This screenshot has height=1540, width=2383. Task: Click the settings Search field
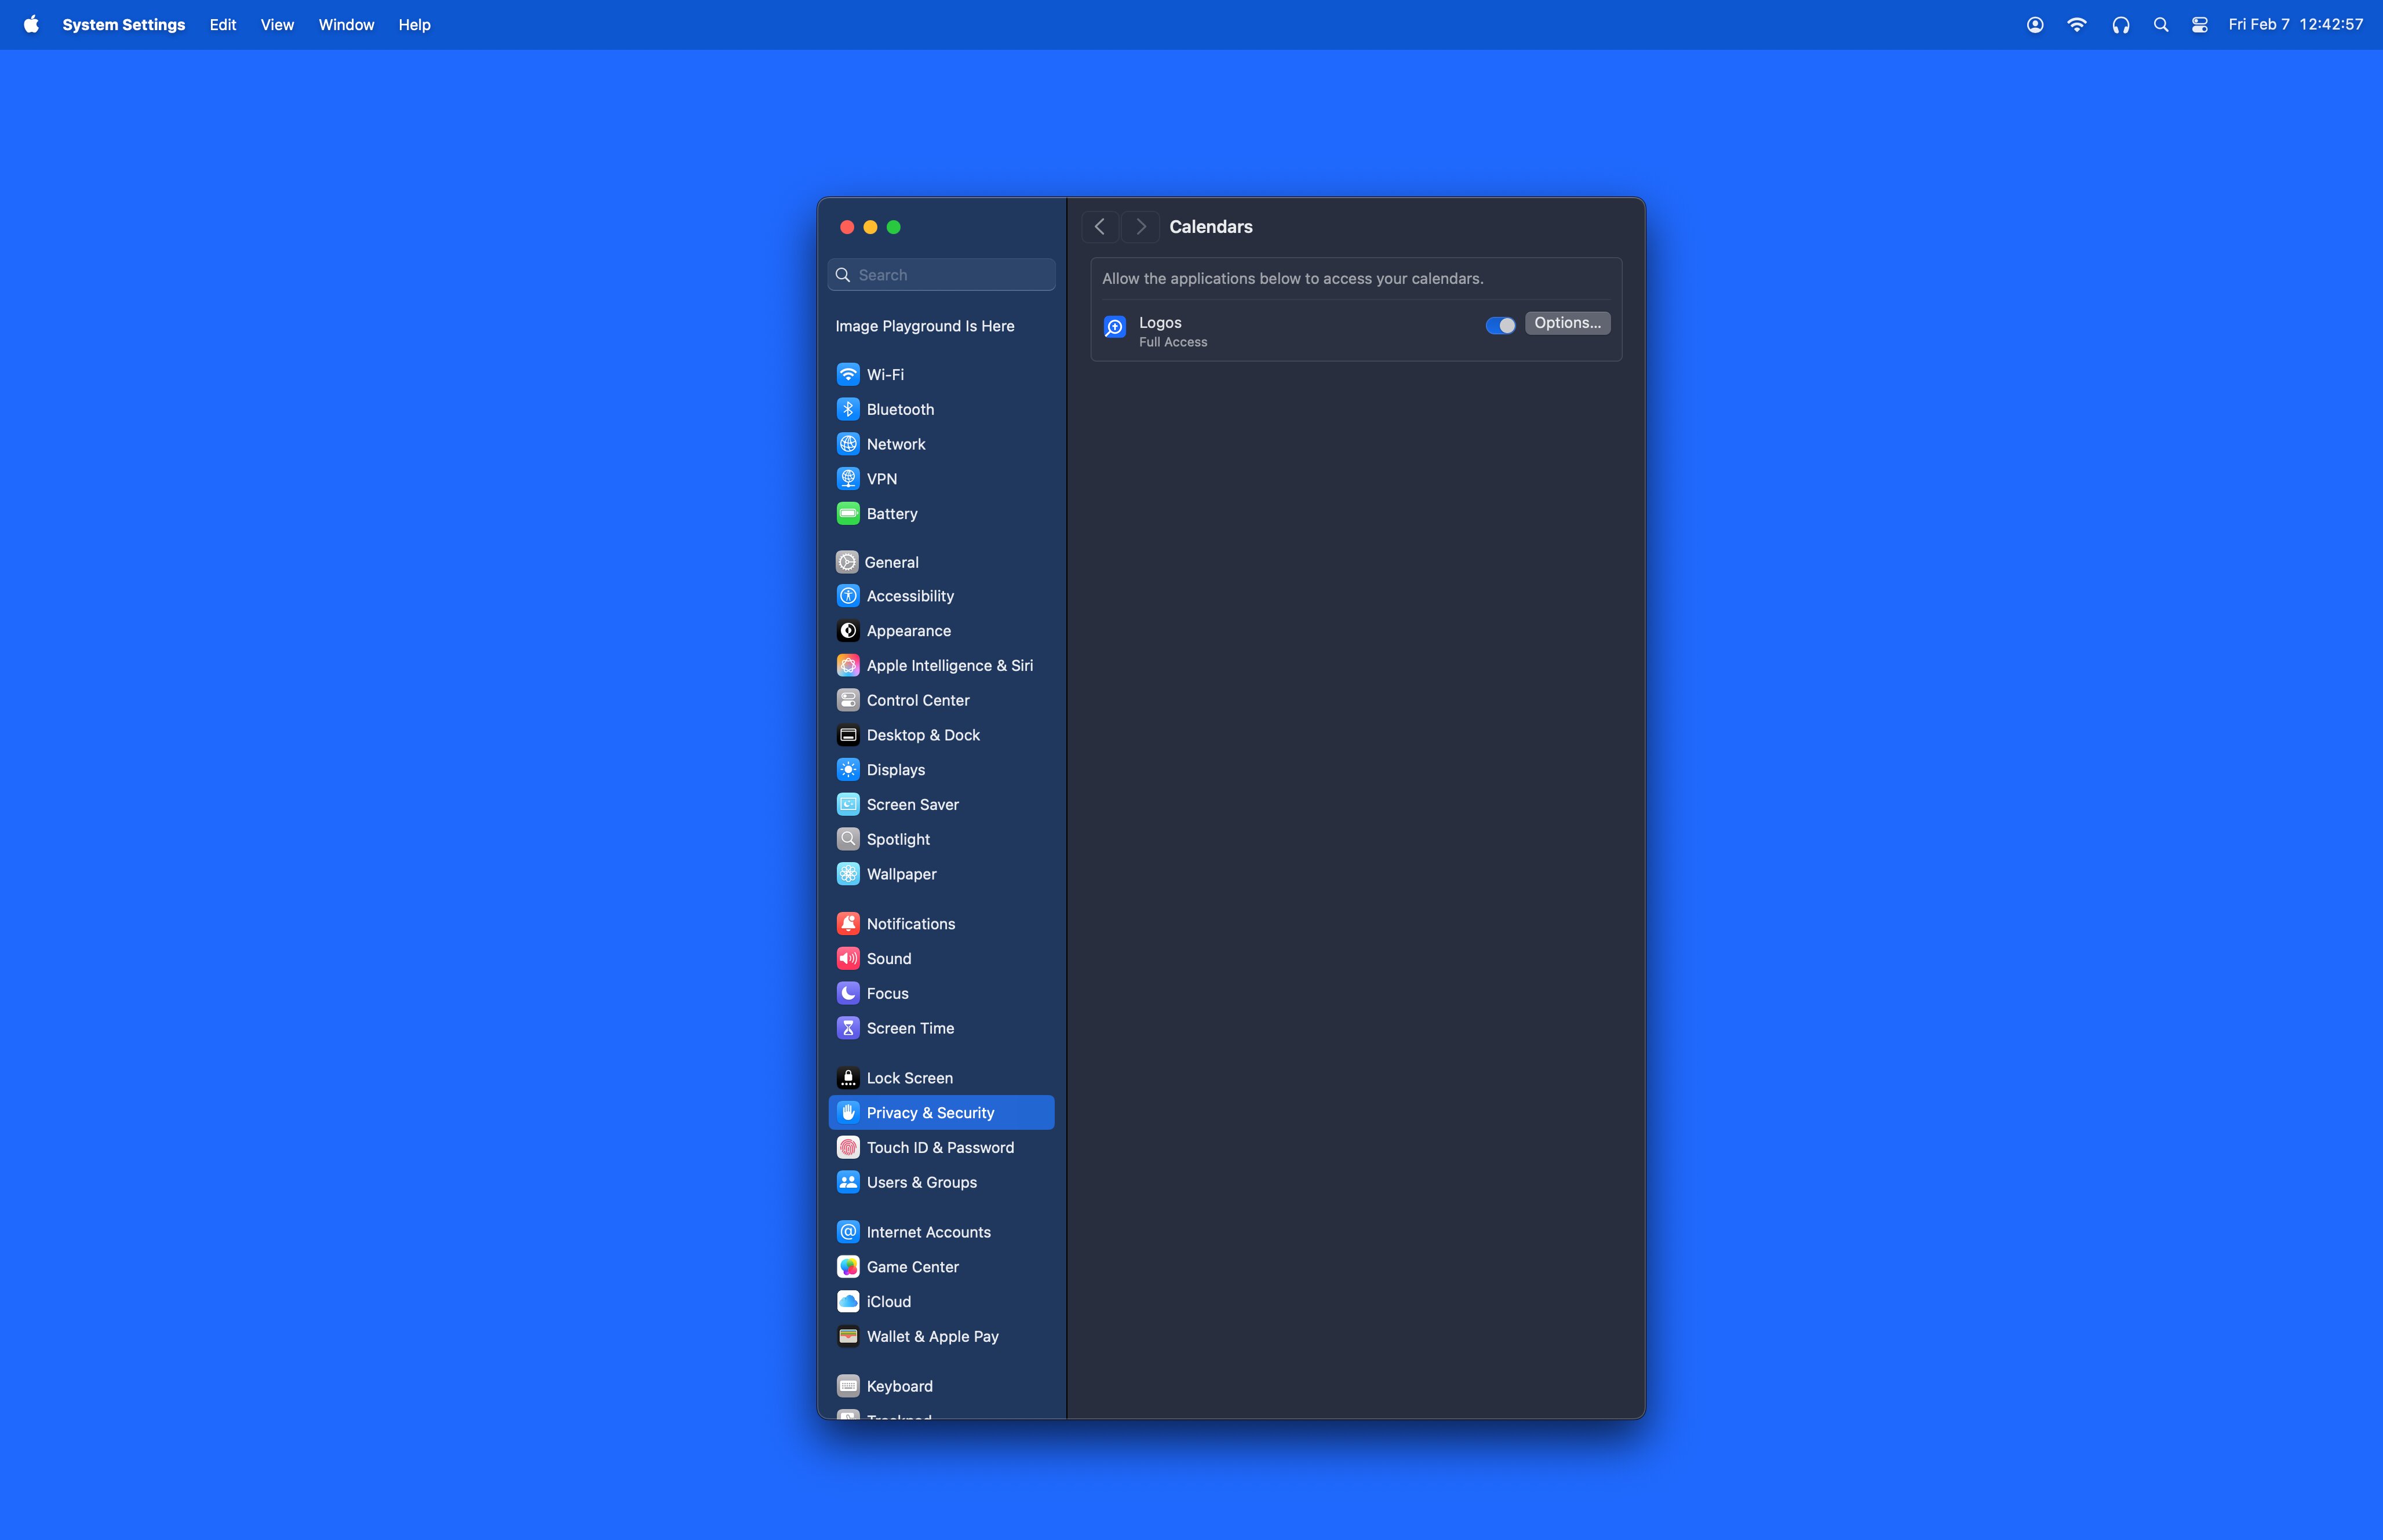pos(941,275)
